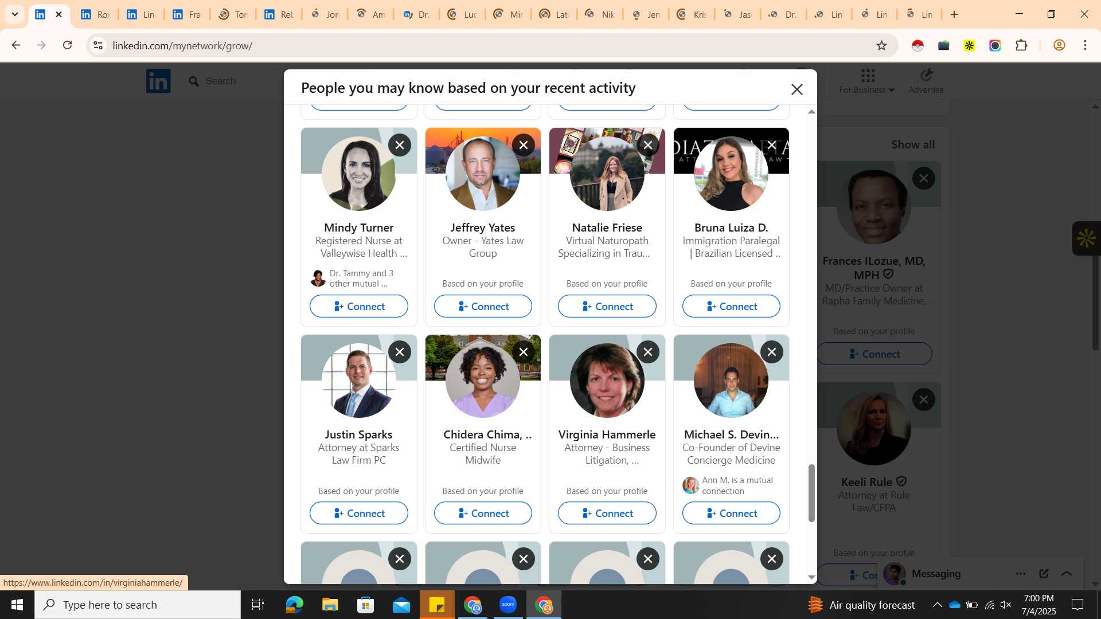Open a new browser tab

click(x=954, y=14)
